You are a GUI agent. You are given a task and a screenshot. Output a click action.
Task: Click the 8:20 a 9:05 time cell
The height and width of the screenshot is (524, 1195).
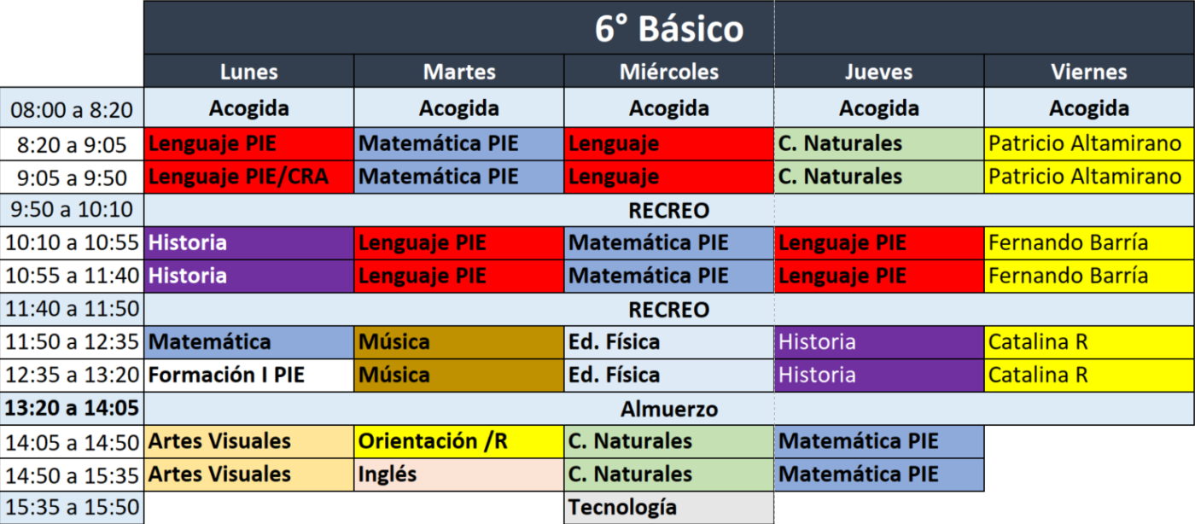coord(72,143)
